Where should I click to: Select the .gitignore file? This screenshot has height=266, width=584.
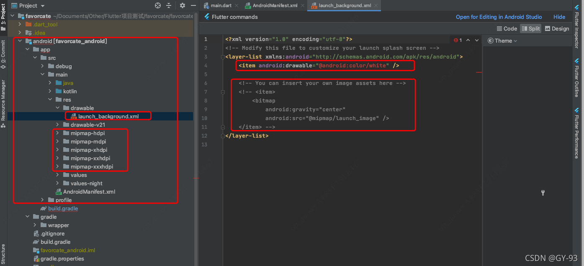point(52,233)
